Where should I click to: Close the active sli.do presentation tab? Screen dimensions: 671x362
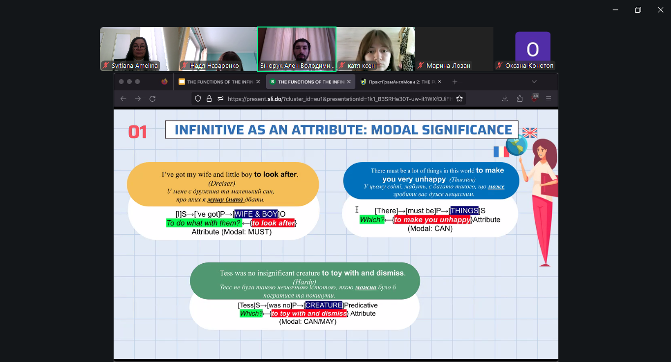pyautogui.click(x=349, y=82)
